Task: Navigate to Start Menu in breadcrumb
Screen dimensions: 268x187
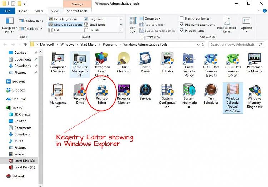Action: [88, 45]
